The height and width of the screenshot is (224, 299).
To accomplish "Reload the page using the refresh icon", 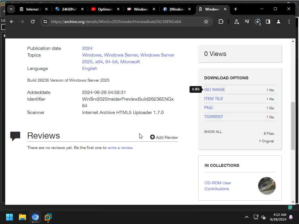I will point(33,22).
